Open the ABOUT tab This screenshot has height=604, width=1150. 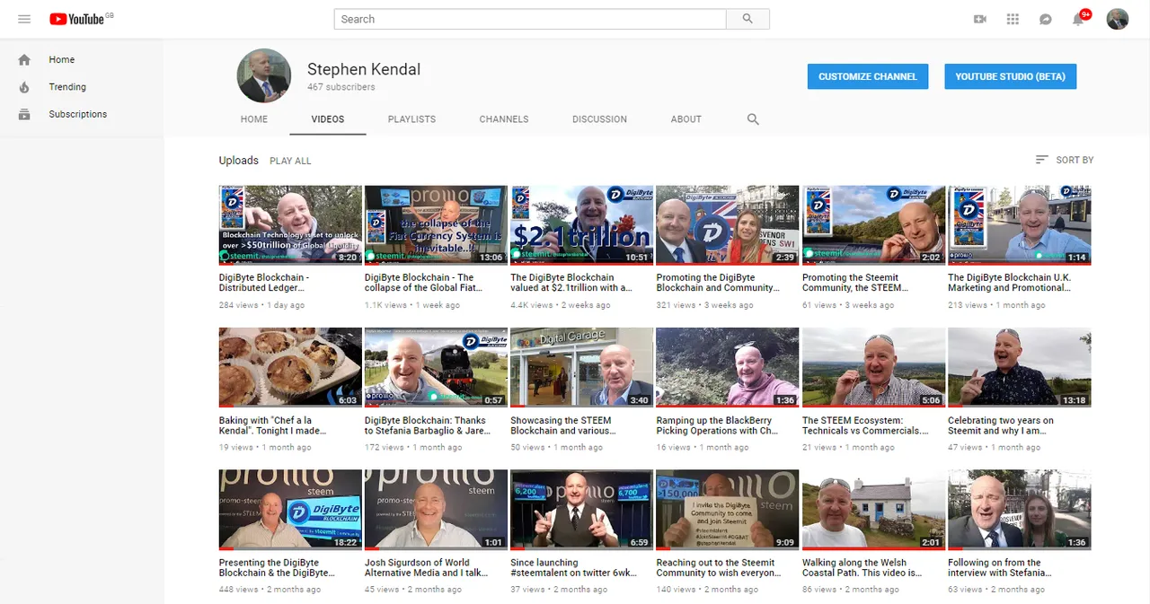tap(686, 119)
